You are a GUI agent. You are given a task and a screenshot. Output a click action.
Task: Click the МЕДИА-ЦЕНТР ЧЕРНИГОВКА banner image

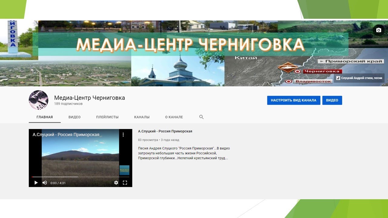194,53
